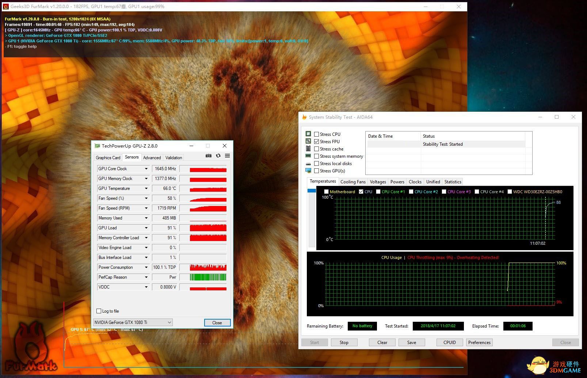Enable the Stress cache checkbox
The height and width of the screenshot is (378, 587).
pos(316,149)
